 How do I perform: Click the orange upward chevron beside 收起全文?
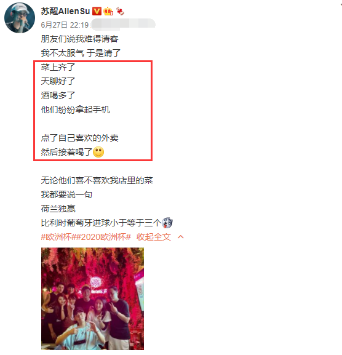(181, 237)
